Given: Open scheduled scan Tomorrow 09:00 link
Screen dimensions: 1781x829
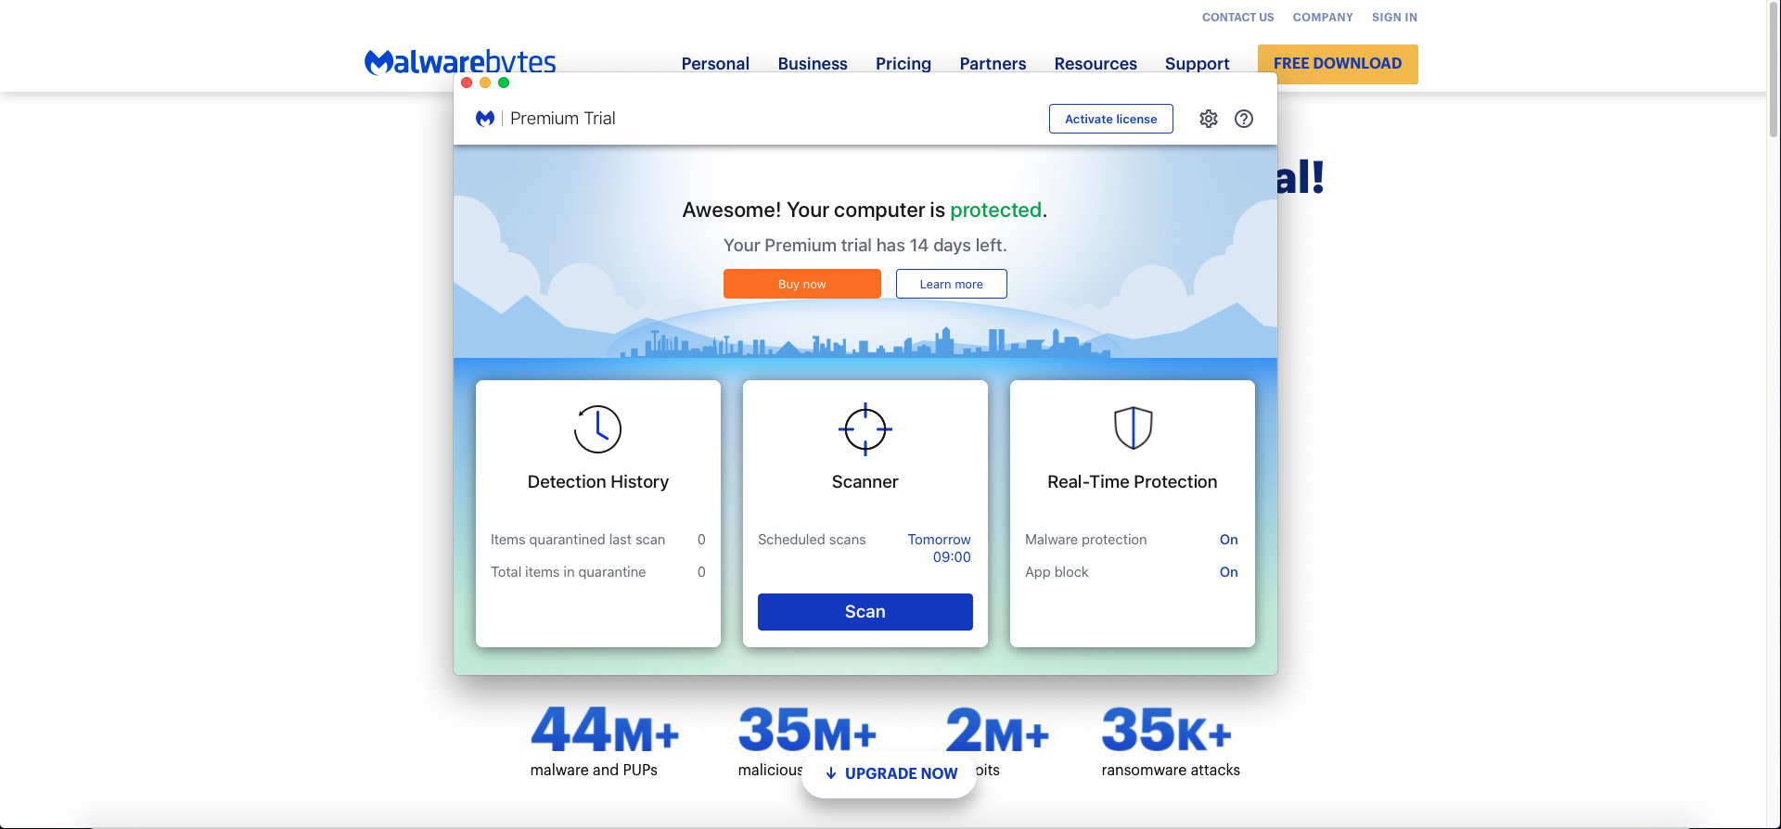Looking at the screenshot, I should 939,548.
